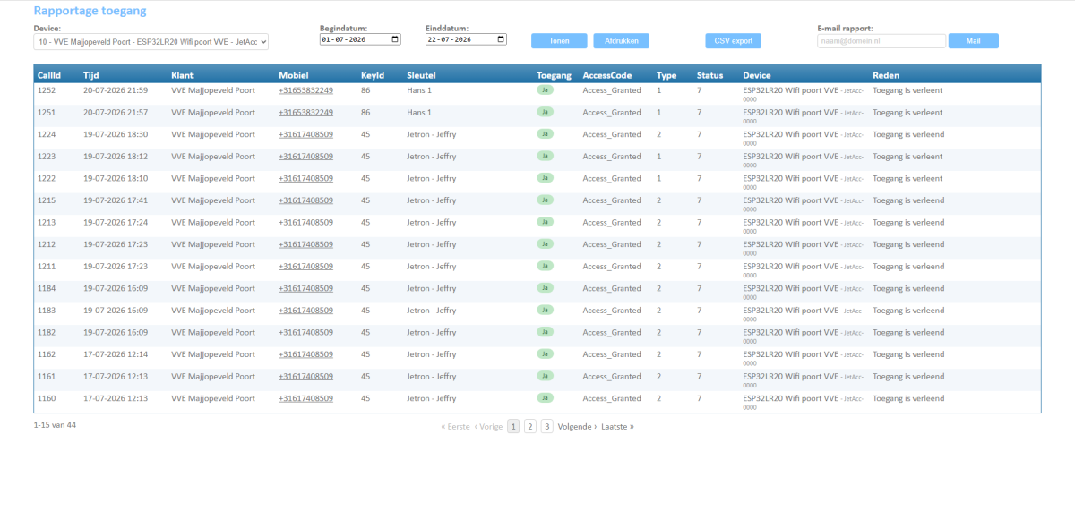Click the KeyId column header
Viewport: 1075px width, 528px height.
(373, 75)
